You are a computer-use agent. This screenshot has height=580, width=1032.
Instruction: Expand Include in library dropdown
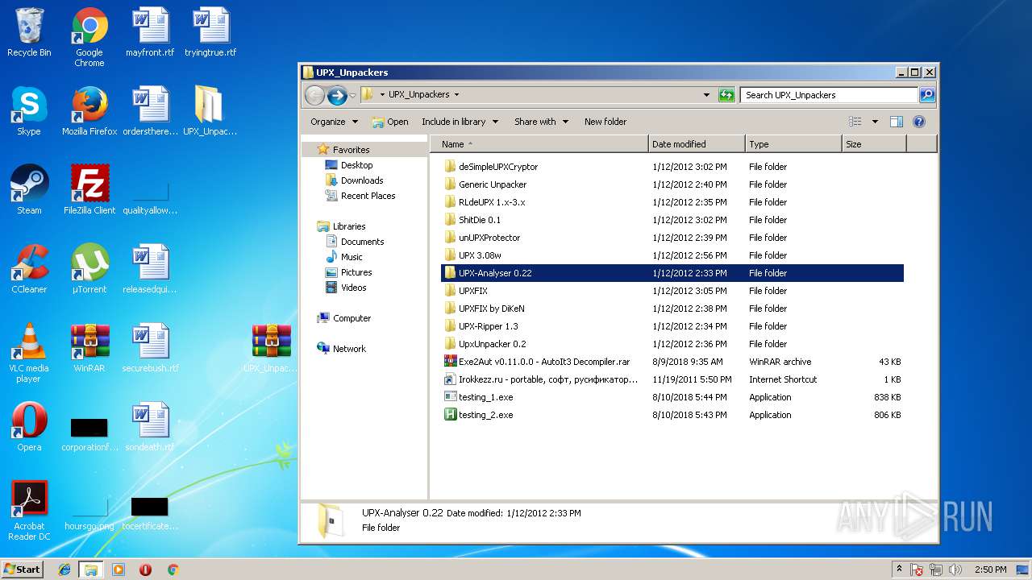460,122
